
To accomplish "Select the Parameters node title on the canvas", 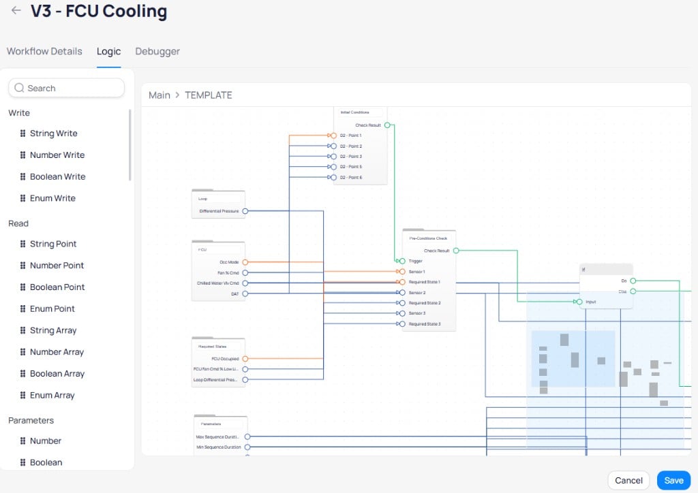I will click(211, 424).
